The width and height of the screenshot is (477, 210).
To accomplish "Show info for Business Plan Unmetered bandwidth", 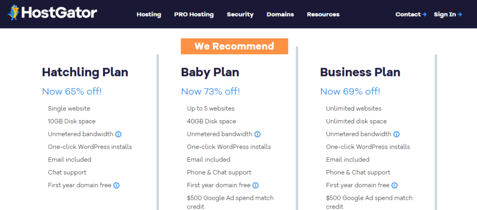I will tap(396, 134).
